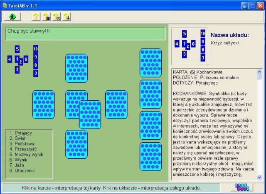Screen dimensions: 266x194
Task: Click '5. Możliwy wynik' in the legend list
Action: (x=26, y=155)
